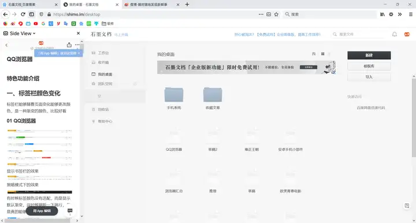Open the 收藏文章 folder
This screenshot has height=223, width=416.
tap(213, 98)
